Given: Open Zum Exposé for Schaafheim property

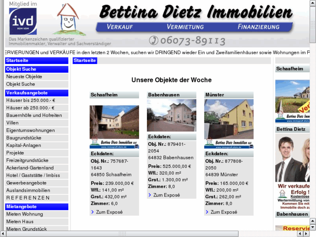Looking at the screenshot, I should (x=109, y=212).
